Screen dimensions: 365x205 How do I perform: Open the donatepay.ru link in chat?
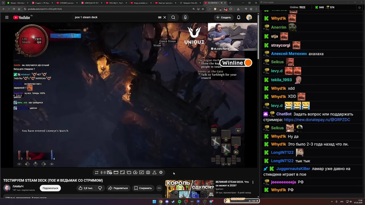[317, 120]
